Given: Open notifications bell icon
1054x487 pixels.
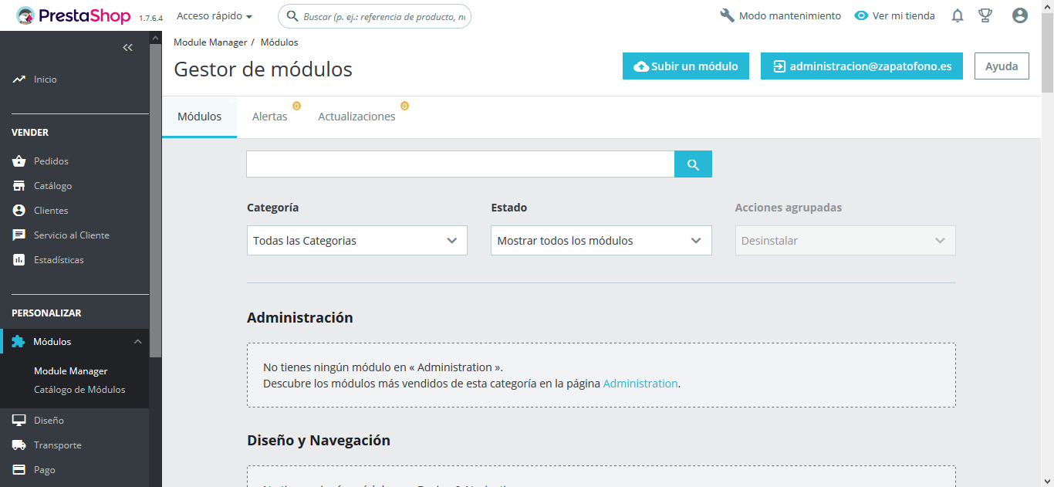Looking at the screenshot, I should point(958,15).
